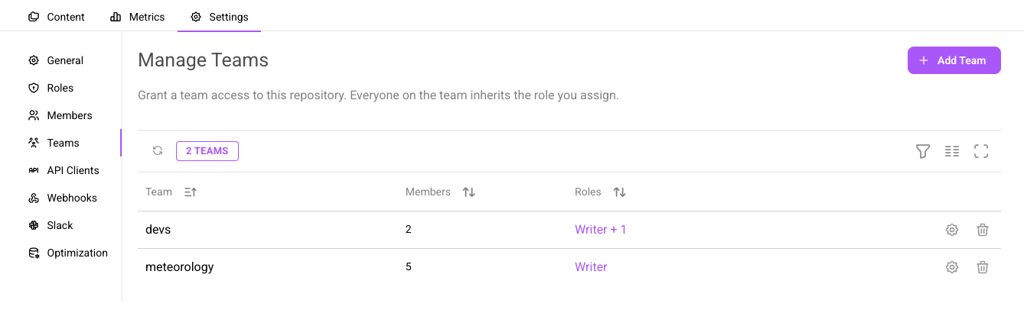The image size is (1024, 313).
Task: Sort by Roles column arrows
Action: coord(620,192)
